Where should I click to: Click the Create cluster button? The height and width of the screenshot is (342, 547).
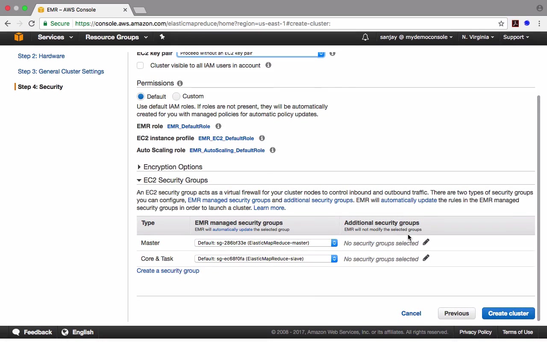tap(508, 313)
